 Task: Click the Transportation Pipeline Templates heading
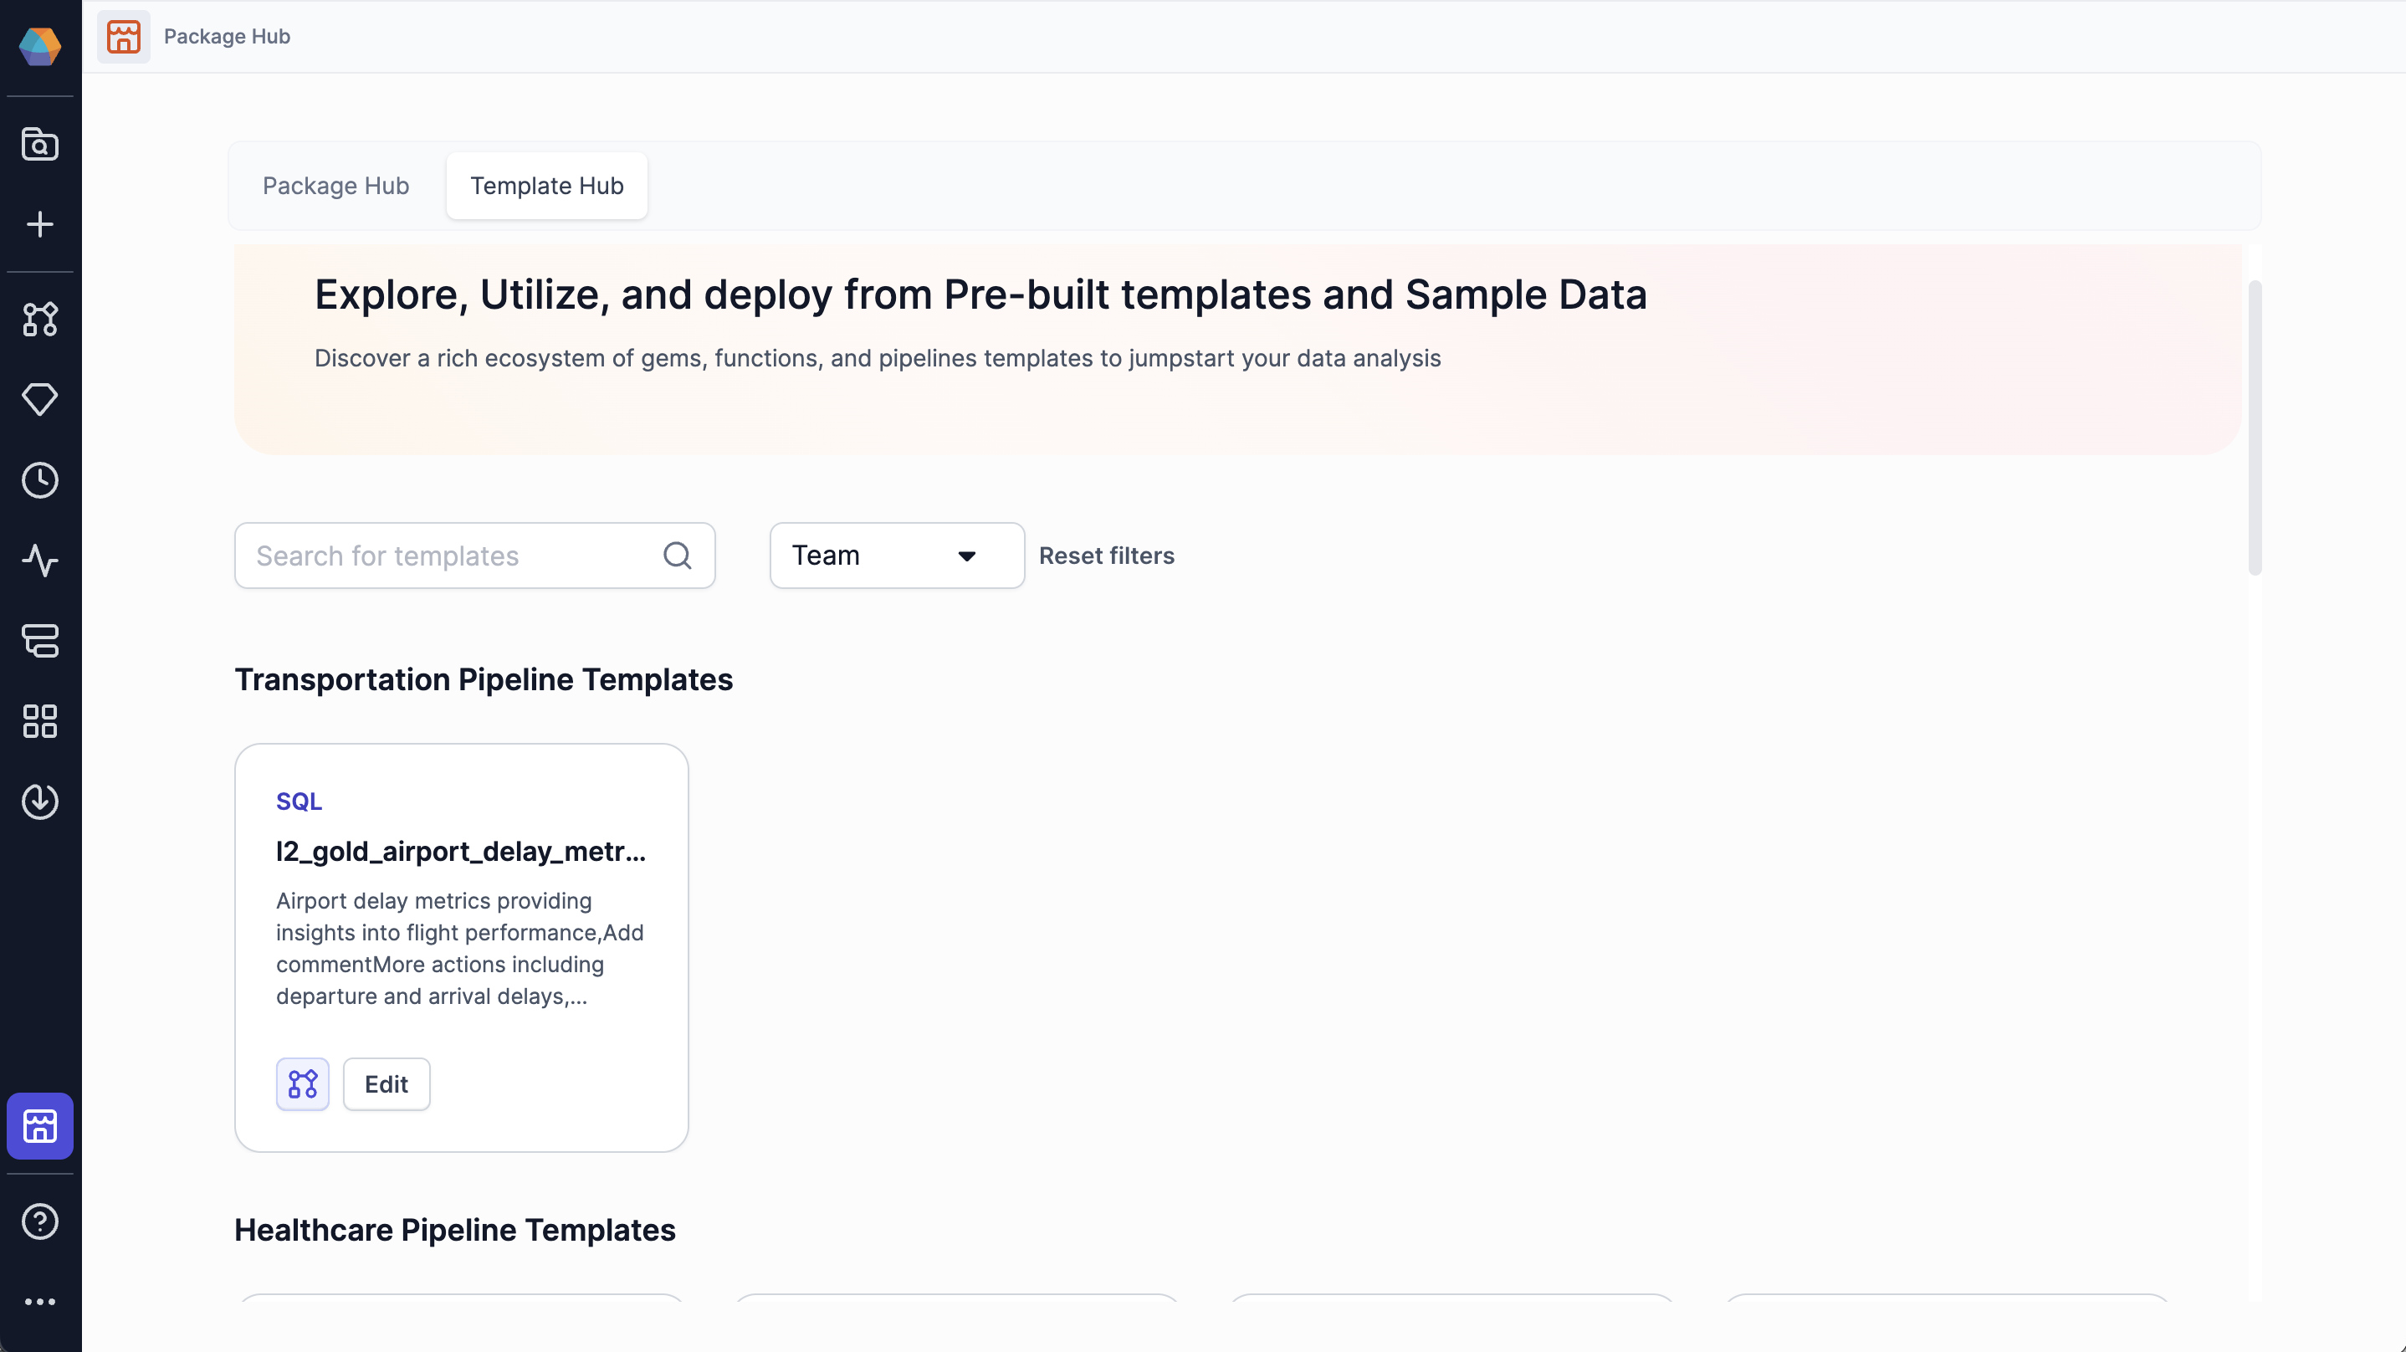pos(483,679)
